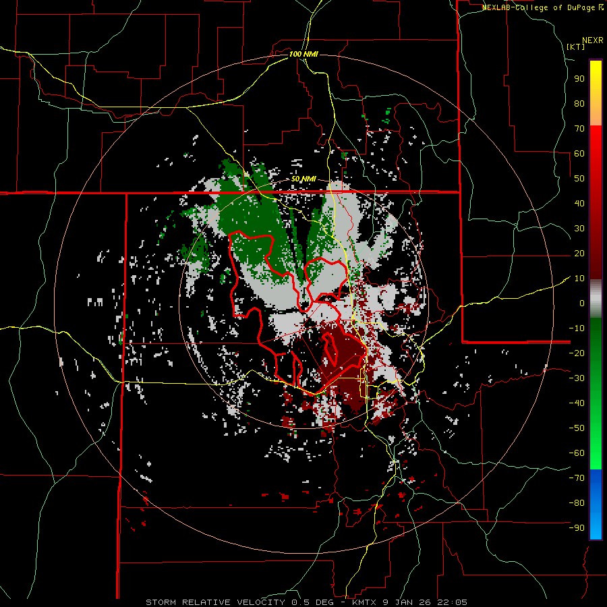Click the NEXR label above the scale
The image size is (607, 607).
point(593,40)
